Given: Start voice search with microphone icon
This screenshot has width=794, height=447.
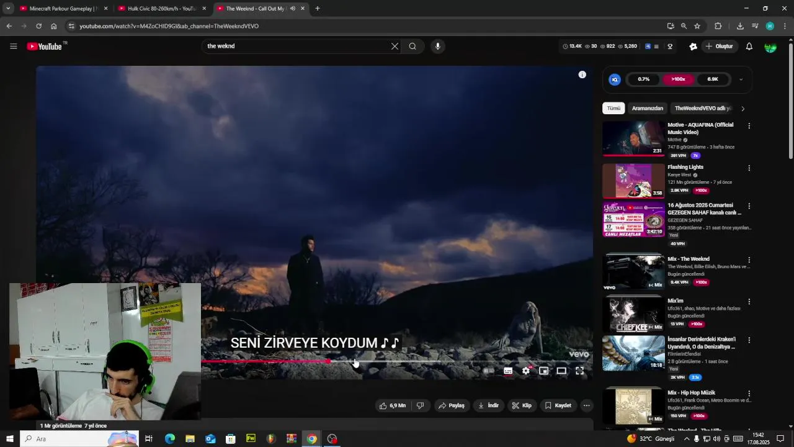Looking at the screenshot, I should 438,47.
